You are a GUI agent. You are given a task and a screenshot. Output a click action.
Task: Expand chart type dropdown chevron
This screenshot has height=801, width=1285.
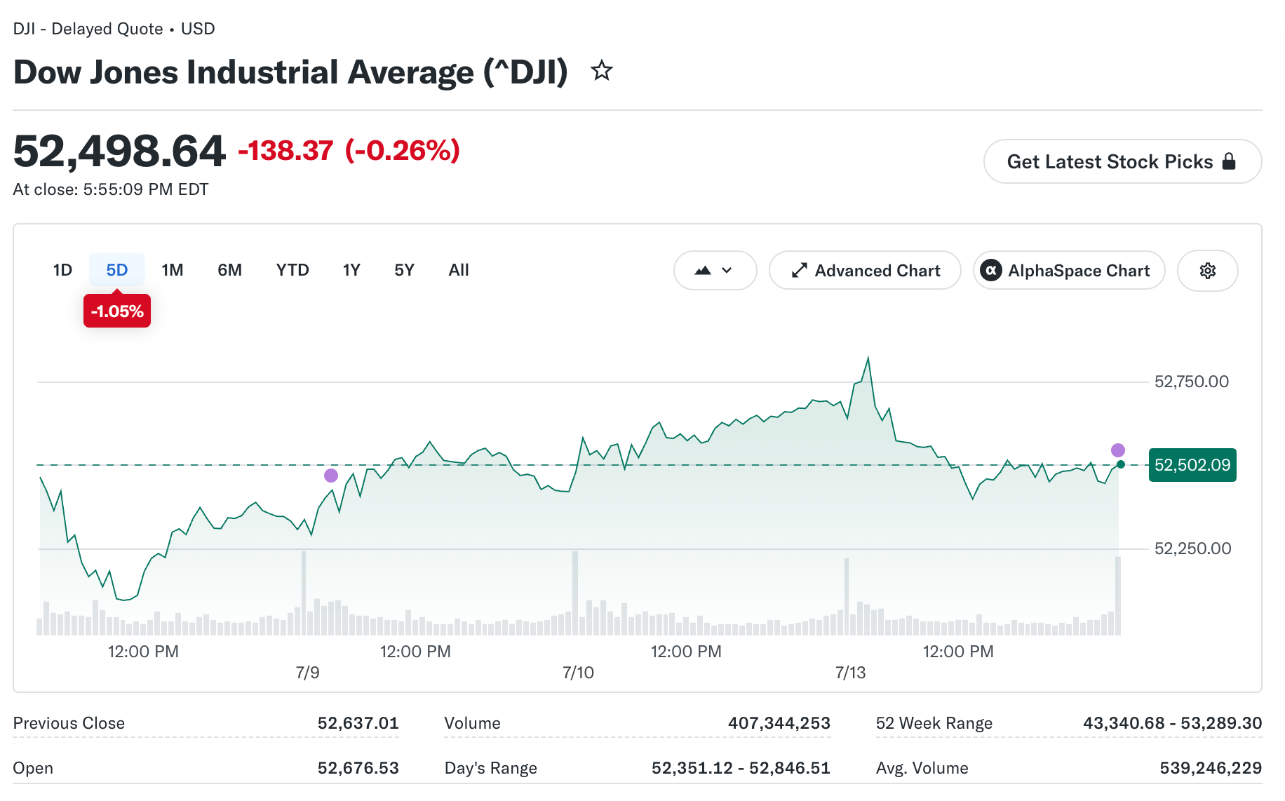[727, 271]
